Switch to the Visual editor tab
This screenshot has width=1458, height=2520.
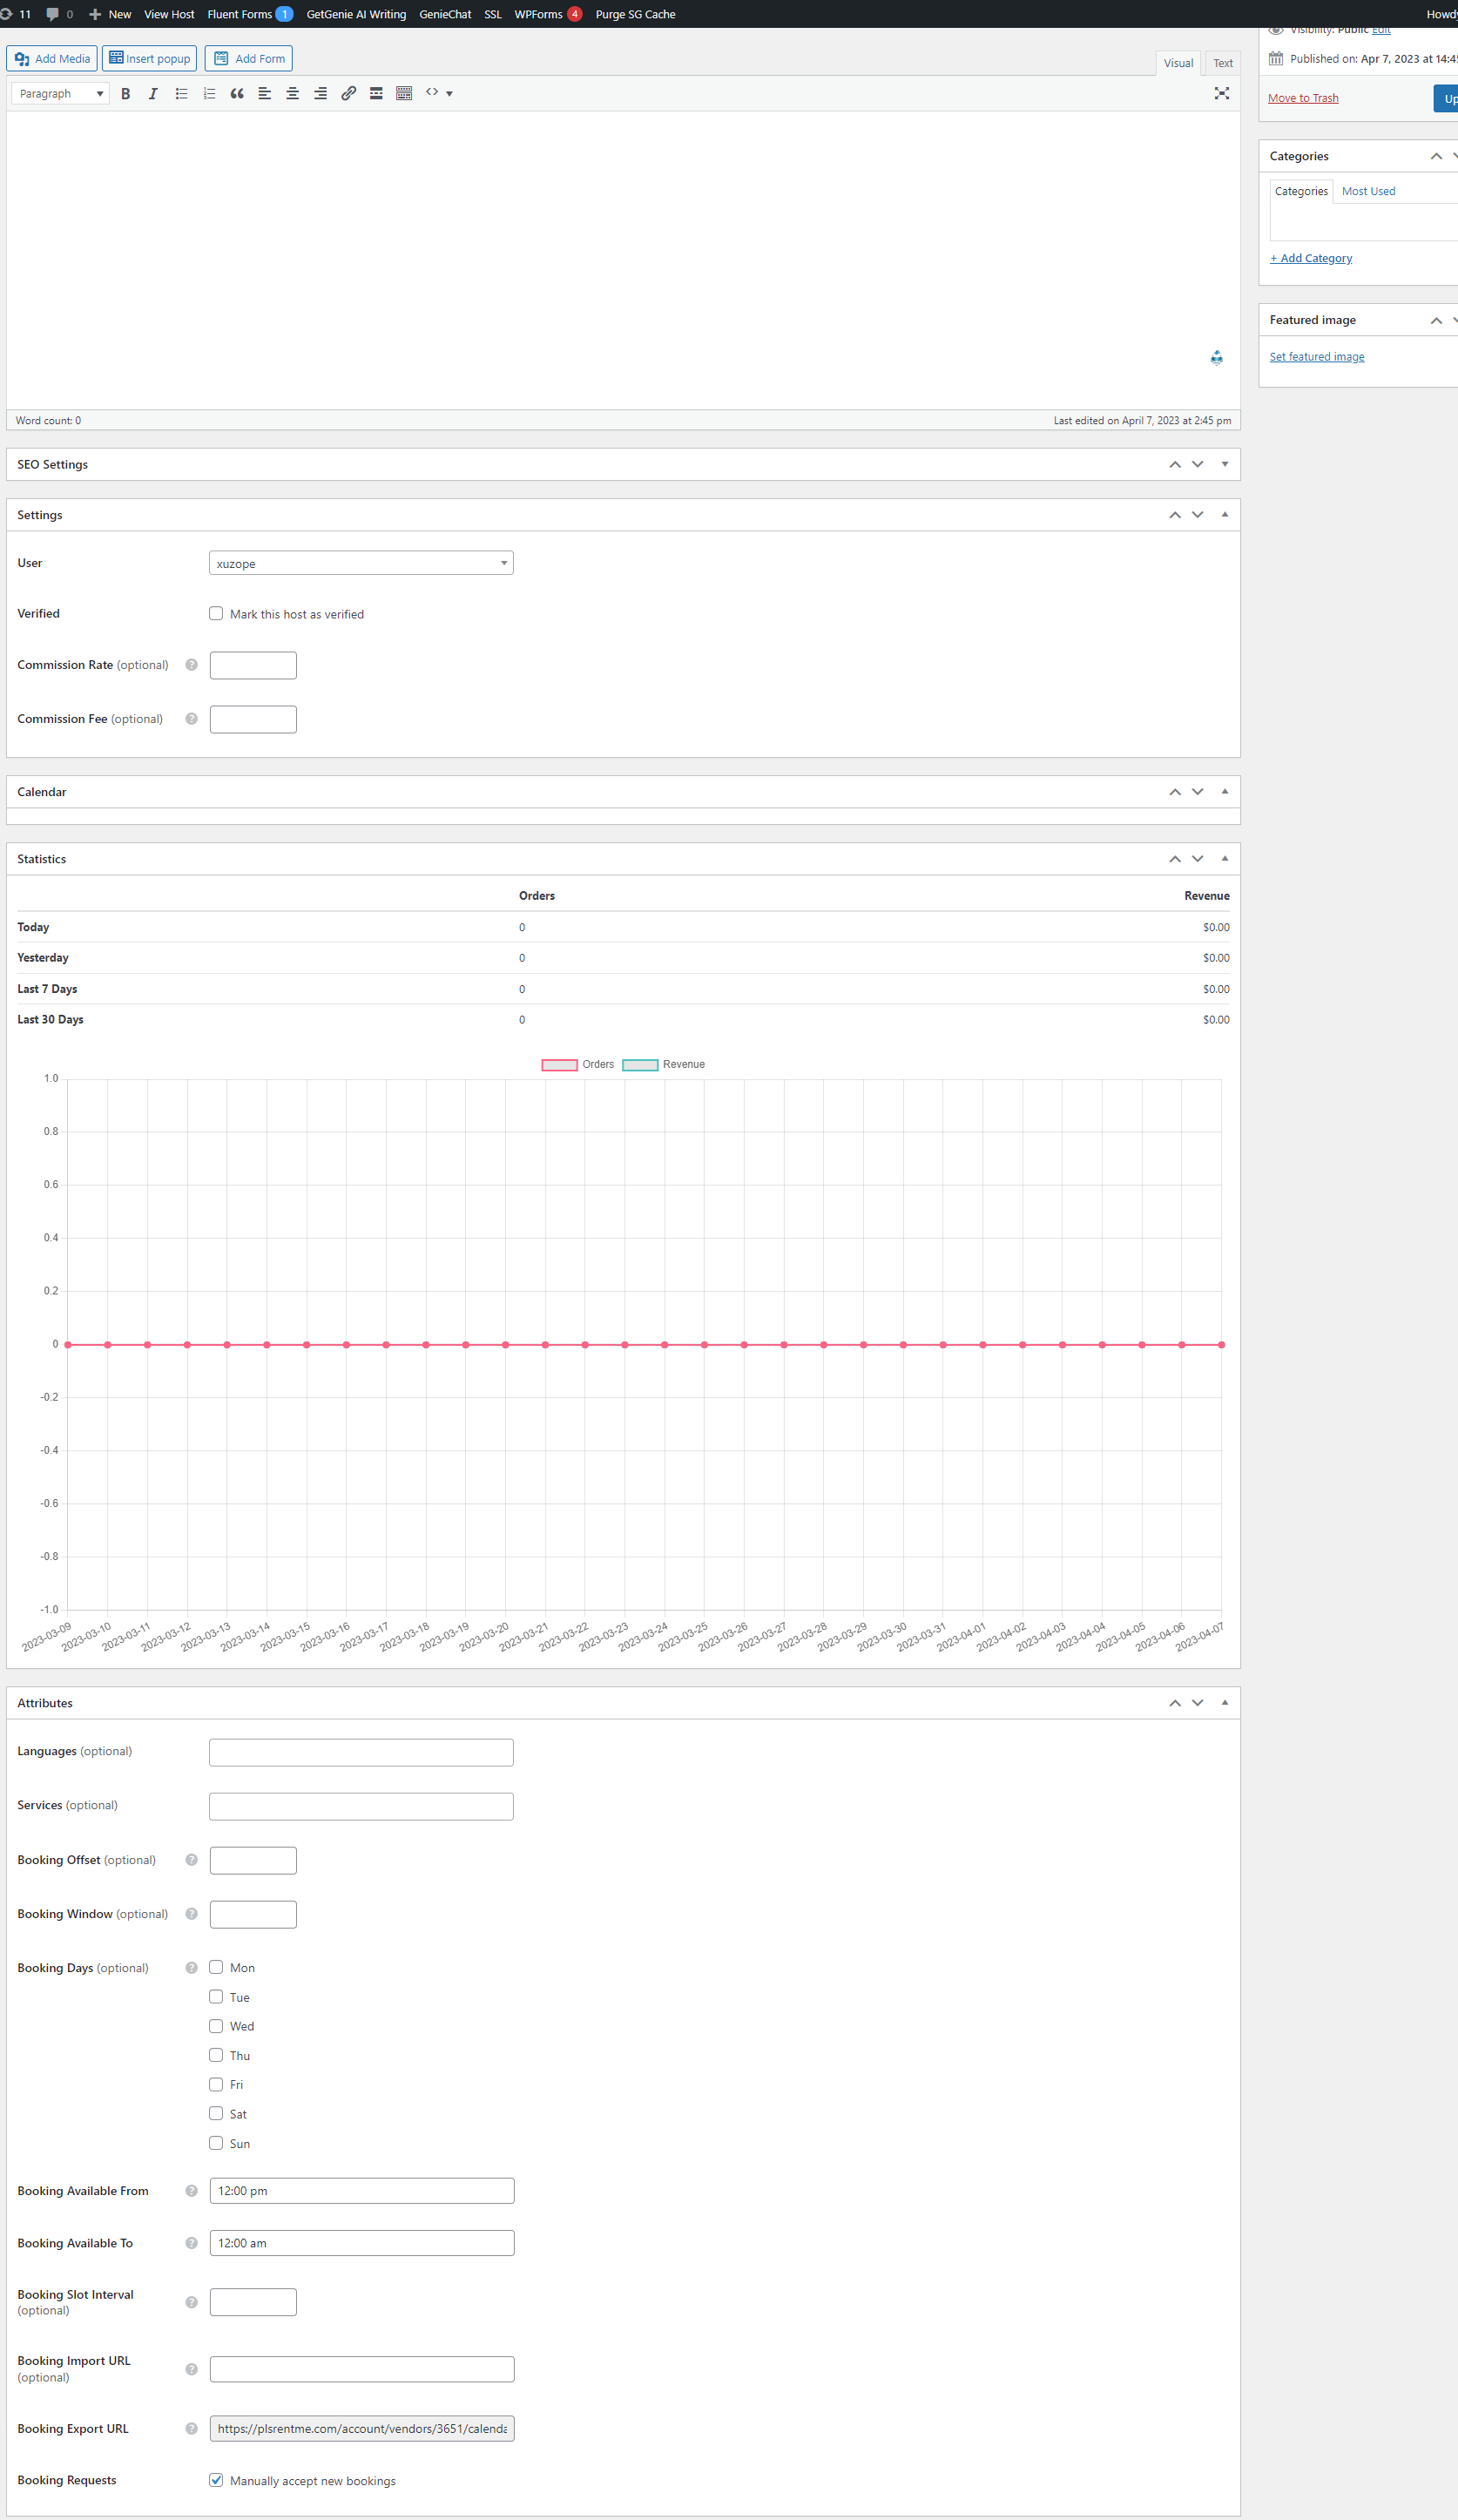pyautogui.click(x=1178, y=63)
